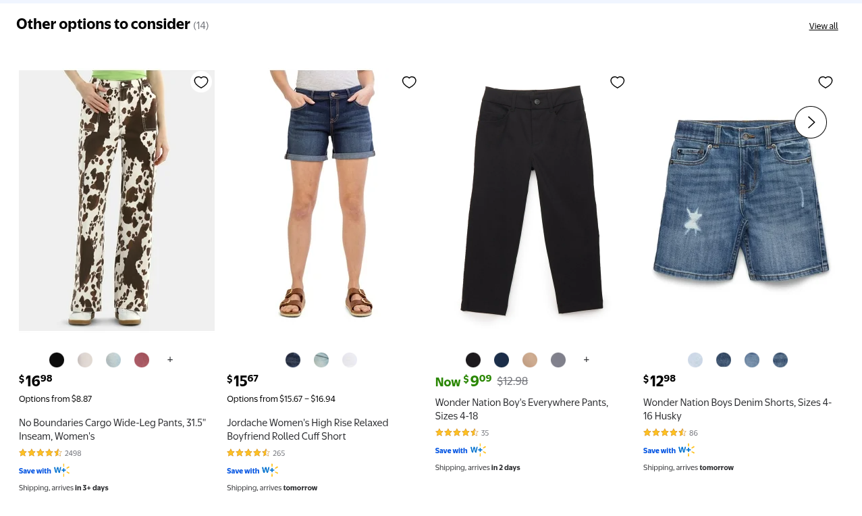
Task: Favorite the Wonder Nation boys denim shorts
Action: coord(824,82)
